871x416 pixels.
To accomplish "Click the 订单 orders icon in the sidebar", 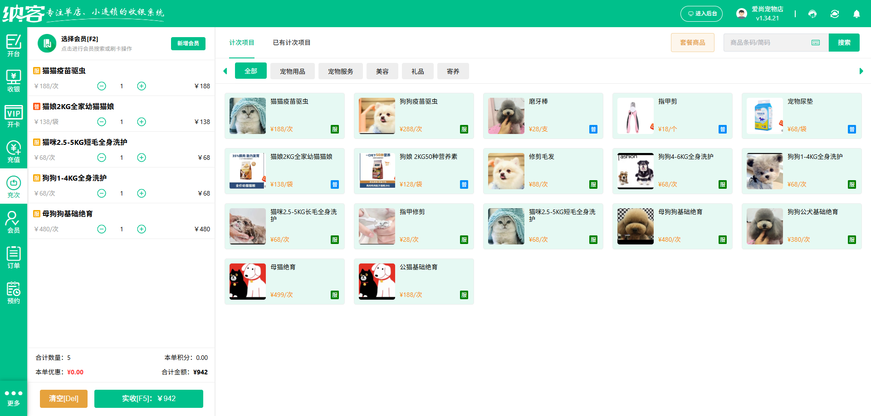I will [14, 257].
